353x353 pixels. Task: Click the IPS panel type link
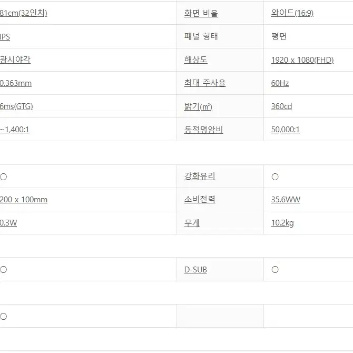pos(5,37)
